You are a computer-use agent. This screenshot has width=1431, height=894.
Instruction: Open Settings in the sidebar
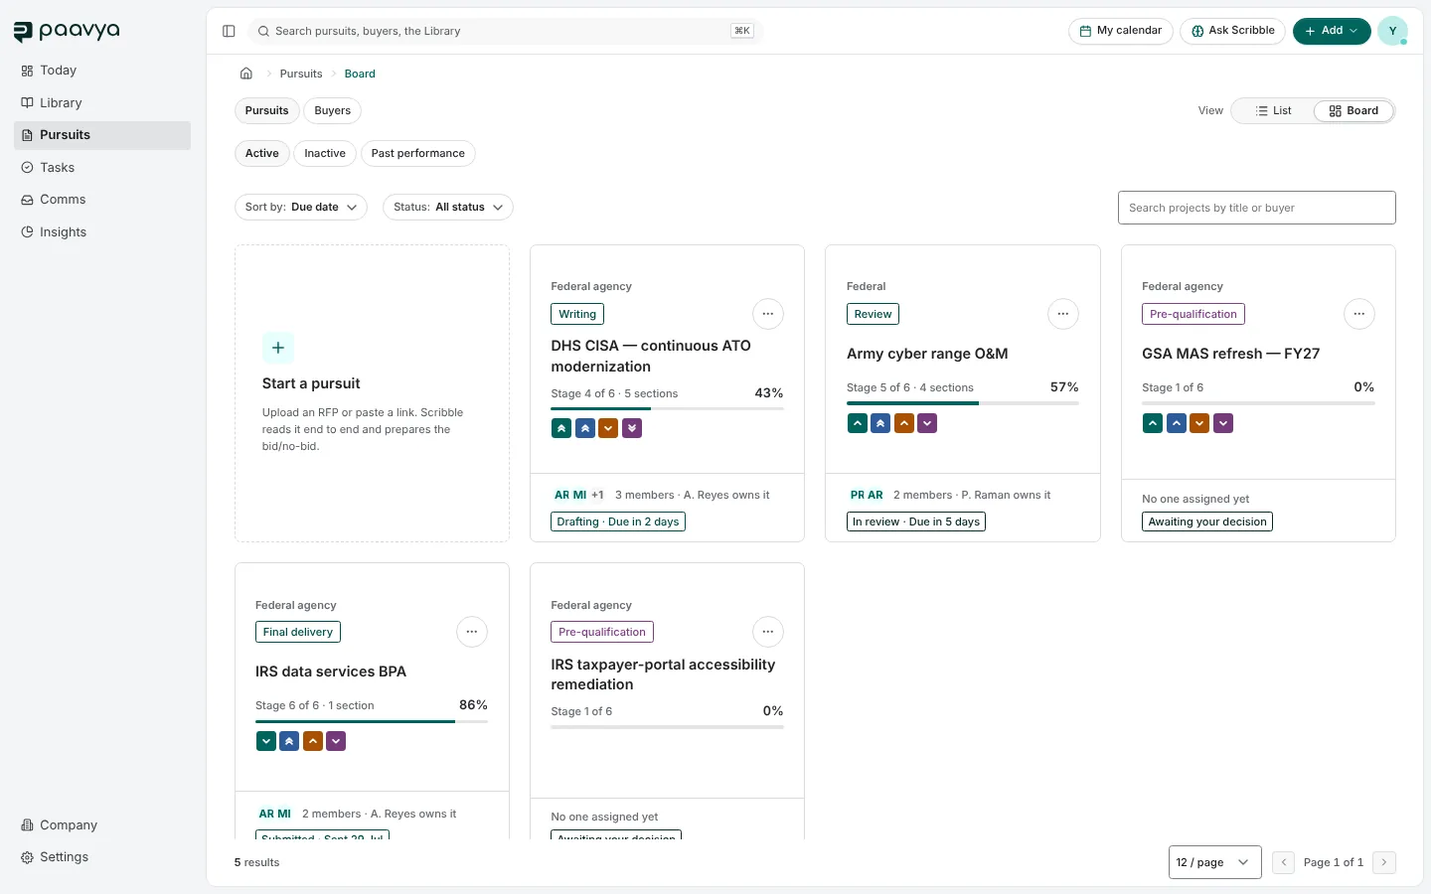(x=102, y=857)
